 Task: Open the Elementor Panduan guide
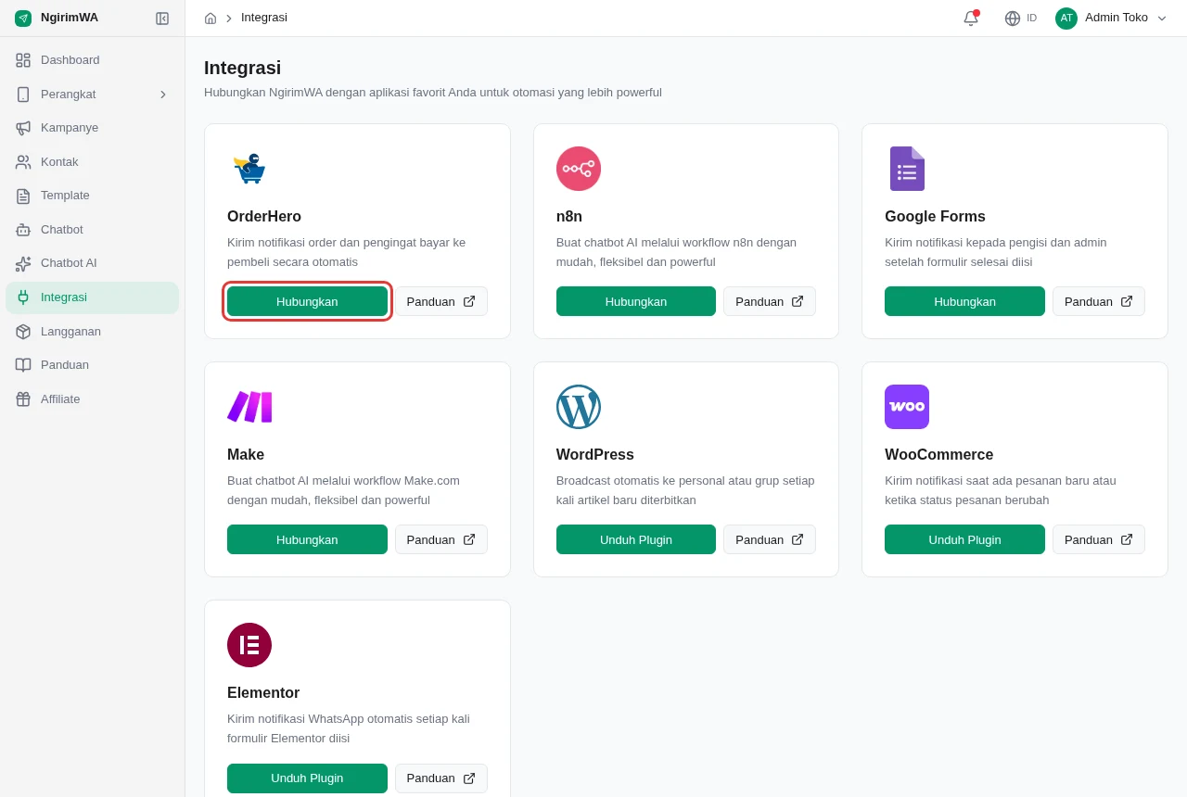pyautogui.click(x=441, y=778)
